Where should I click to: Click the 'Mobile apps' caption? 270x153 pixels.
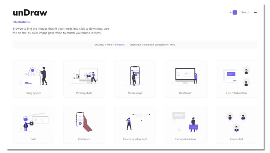(135, 93)
